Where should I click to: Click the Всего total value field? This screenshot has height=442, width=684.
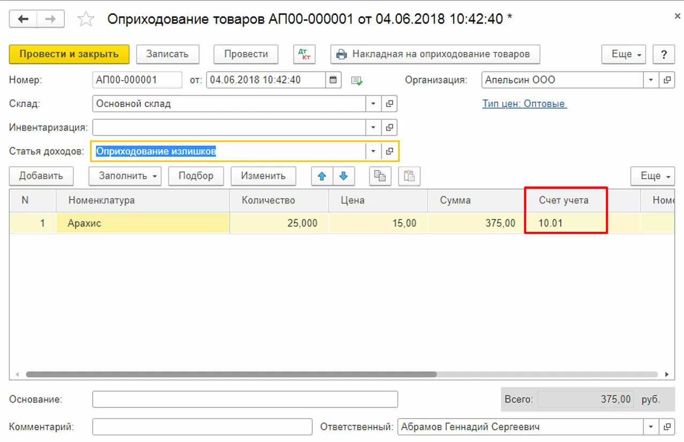coord(586,399)
